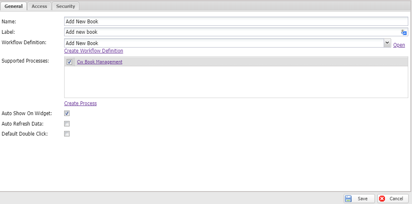The image size is (412, 204).
Task: Focus the Name input field
Action: [236, 21]
